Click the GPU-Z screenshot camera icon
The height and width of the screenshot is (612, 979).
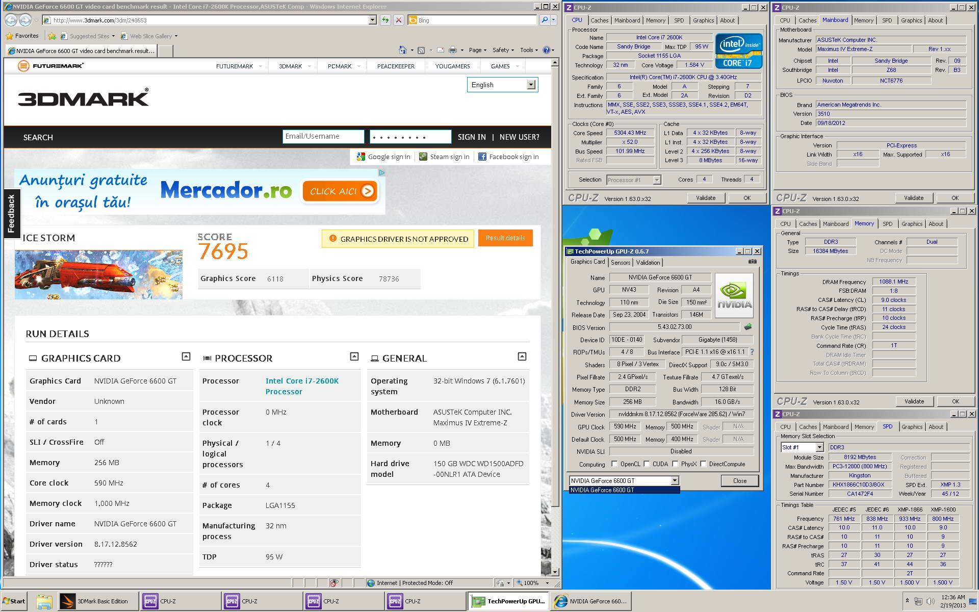coord(752,262)
